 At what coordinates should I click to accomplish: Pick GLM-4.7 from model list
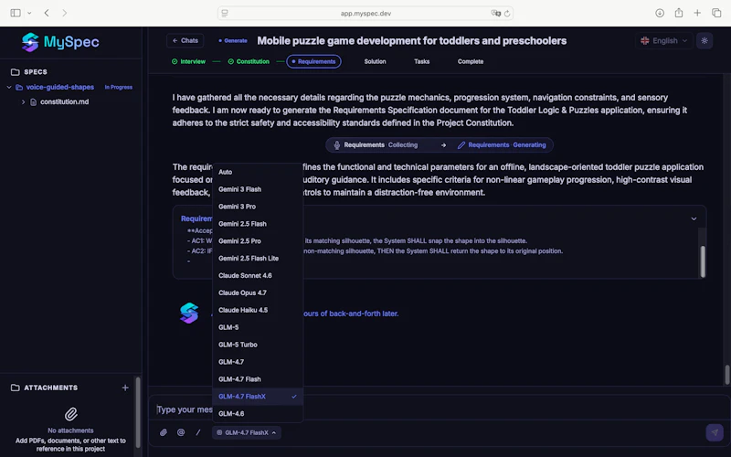pyautogui.click(x=258, y=362)
